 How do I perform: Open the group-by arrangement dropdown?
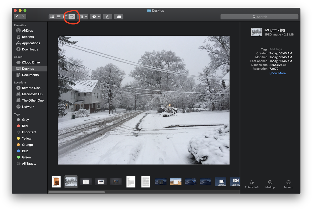pyautogui.click(x=83, y=17)
